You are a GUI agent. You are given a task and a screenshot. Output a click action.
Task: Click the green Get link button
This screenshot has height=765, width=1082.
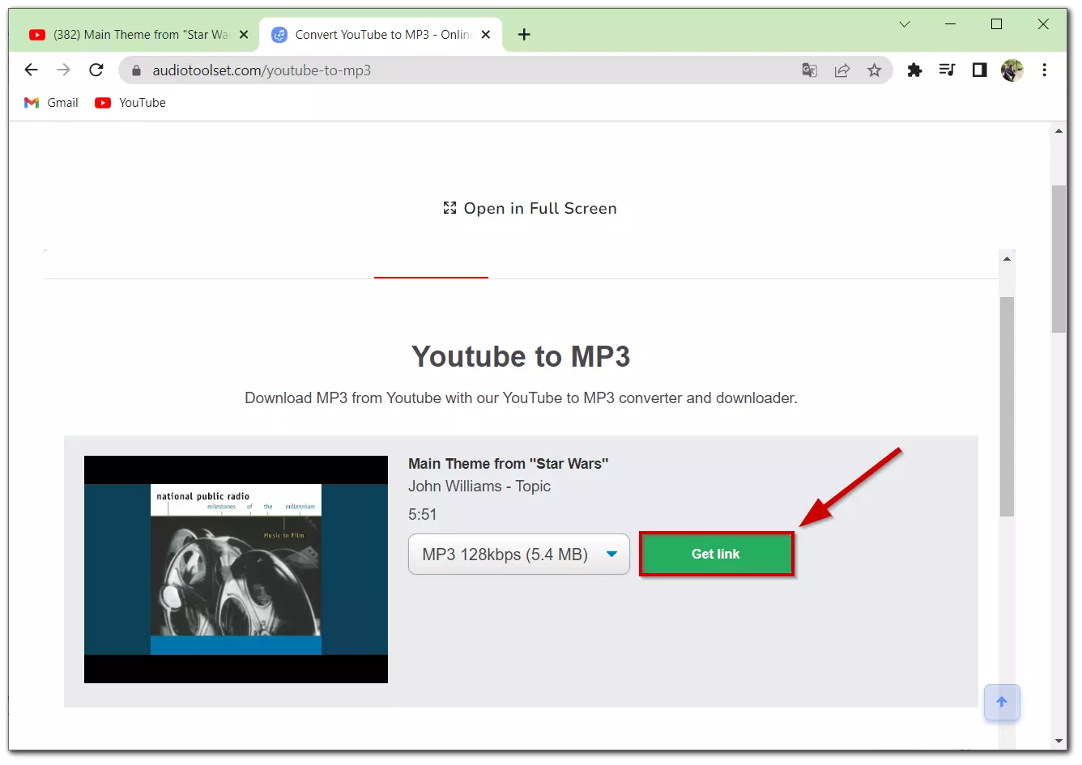716,554
